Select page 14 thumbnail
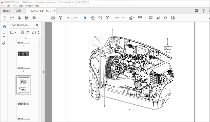The height and width of the screenshot is (122, 210). (x=23, y=60)
